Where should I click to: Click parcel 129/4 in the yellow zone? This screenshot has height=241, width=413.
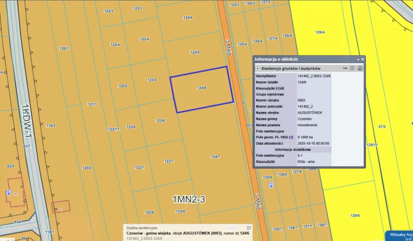point(320,32)
